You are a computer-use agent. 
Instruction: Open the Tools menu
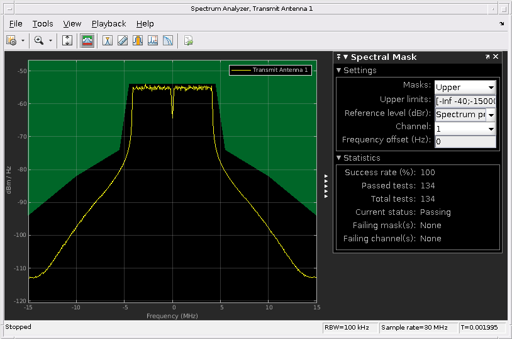[43, 24]
